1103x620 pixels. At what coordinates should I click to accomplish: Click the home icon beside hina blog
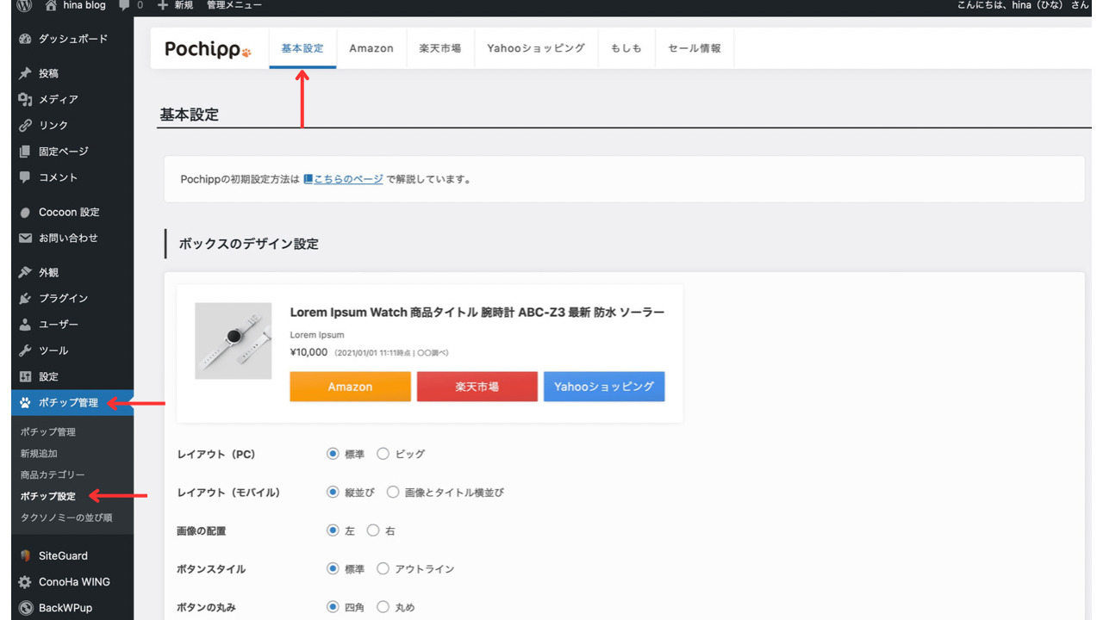click(x=51, y=5)
